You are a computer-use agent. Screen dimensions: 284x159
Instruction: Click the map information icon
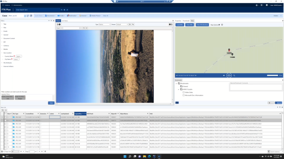222,25
